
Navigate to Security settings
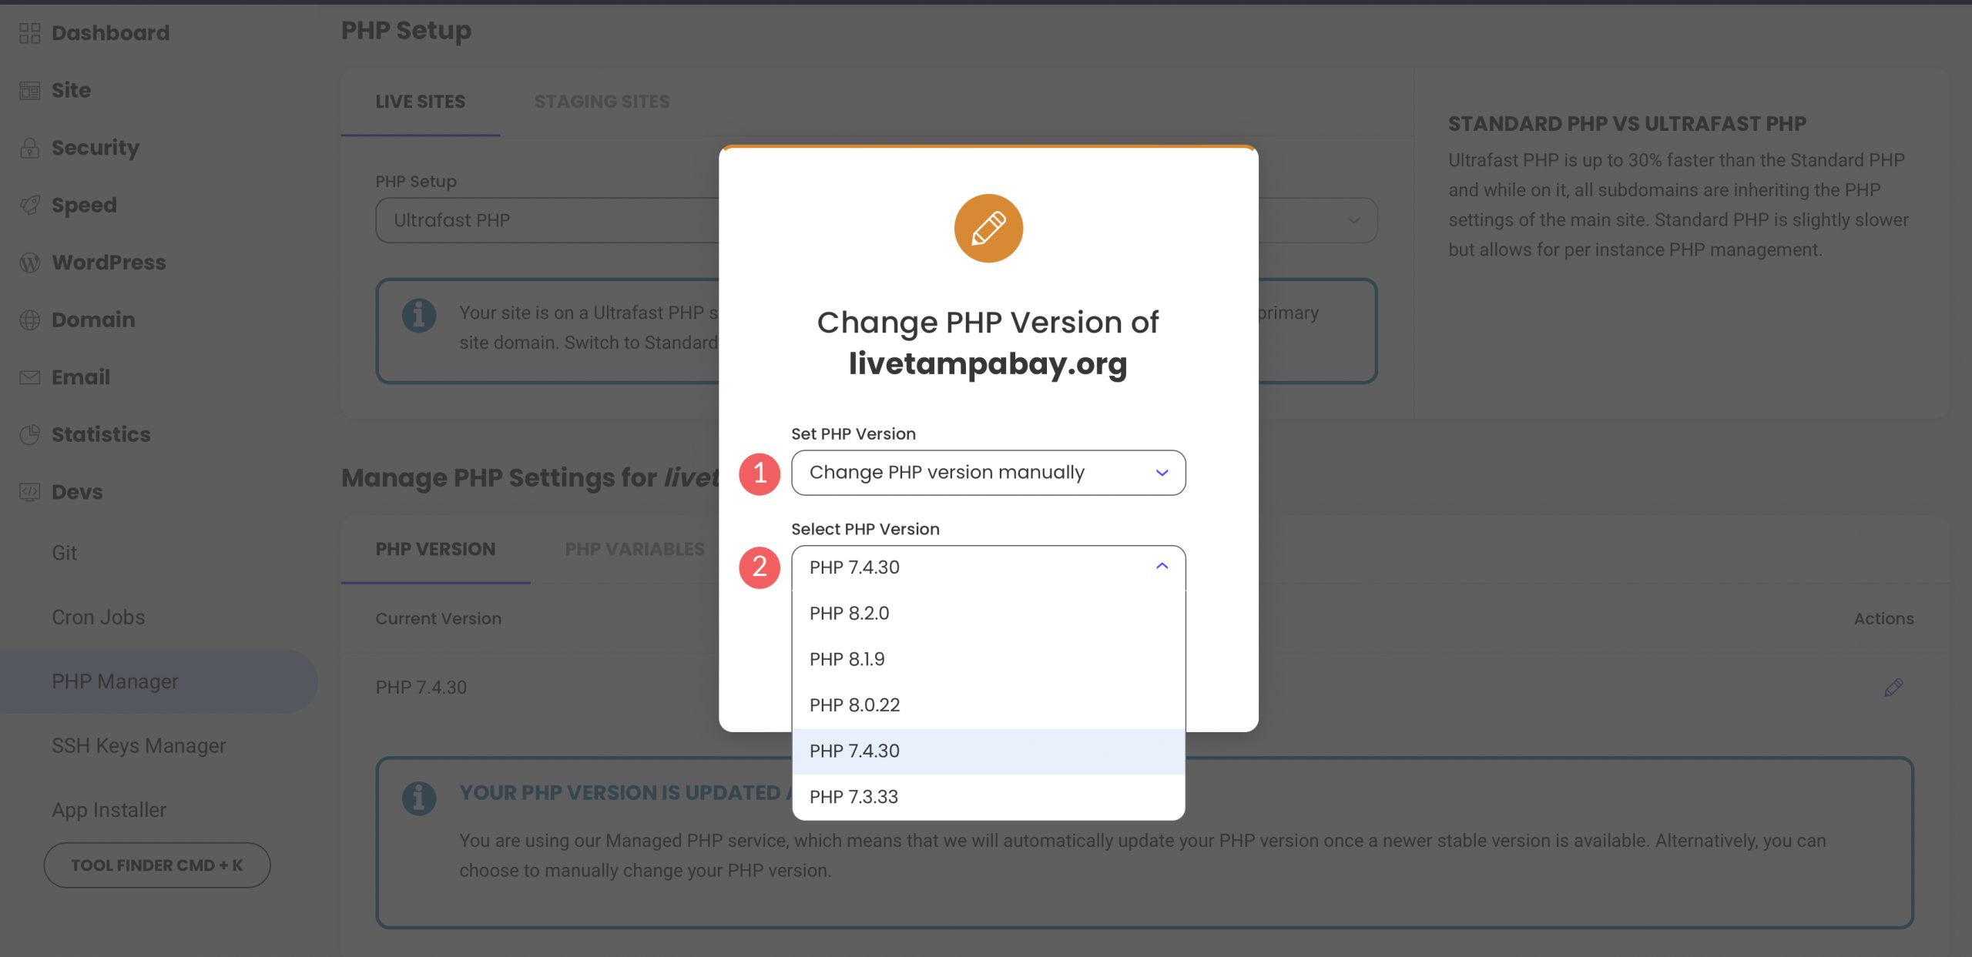[96, 147]
